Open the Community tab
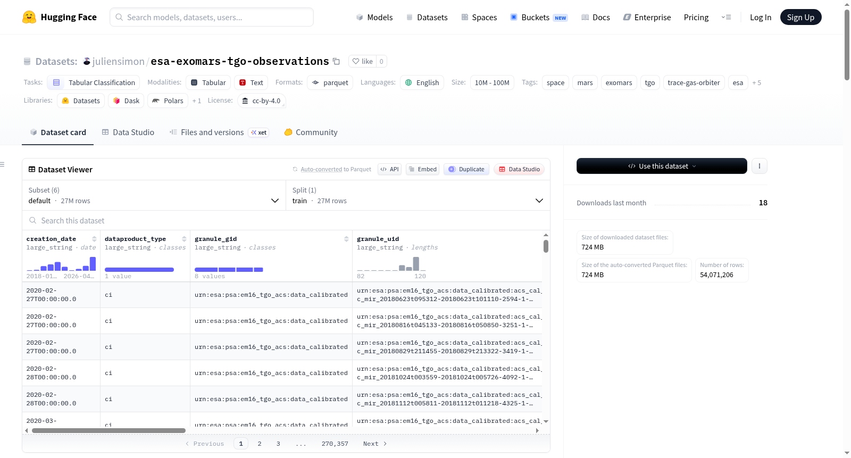Screen dimensions: 851x458 311,132
